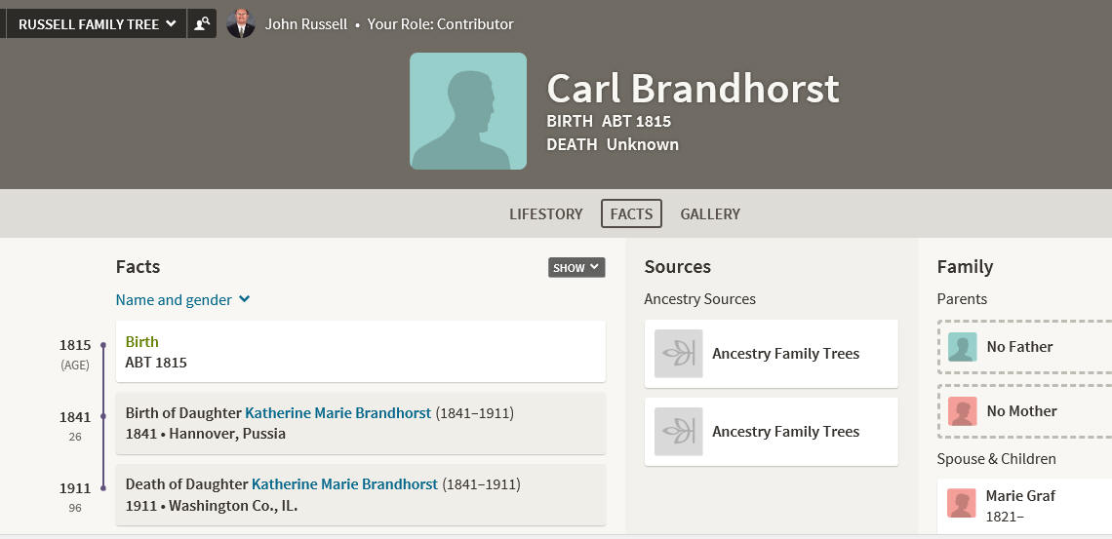
Task: Click the No Mother silhouette icon
Action: 963,411
